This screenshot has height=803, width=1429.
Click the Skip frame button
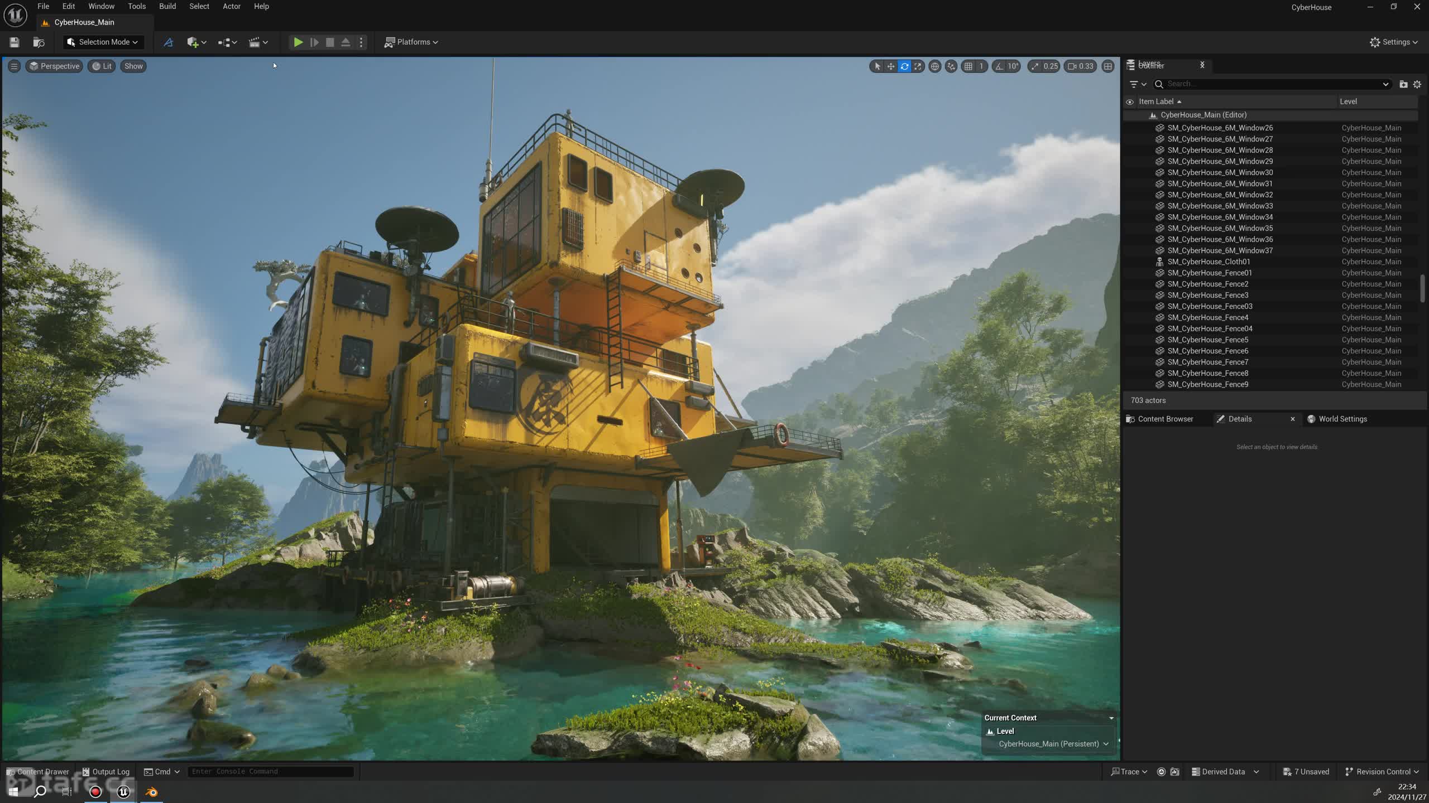tap(314, 42)
